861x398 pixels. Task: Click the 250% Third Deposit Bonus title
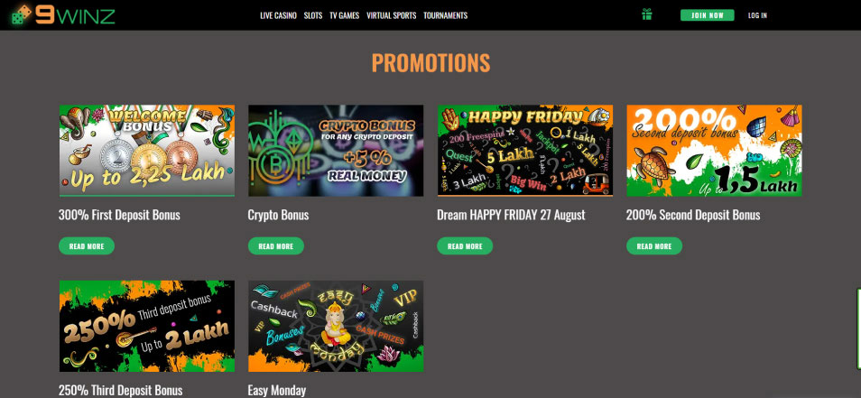[x=120, y=390]
